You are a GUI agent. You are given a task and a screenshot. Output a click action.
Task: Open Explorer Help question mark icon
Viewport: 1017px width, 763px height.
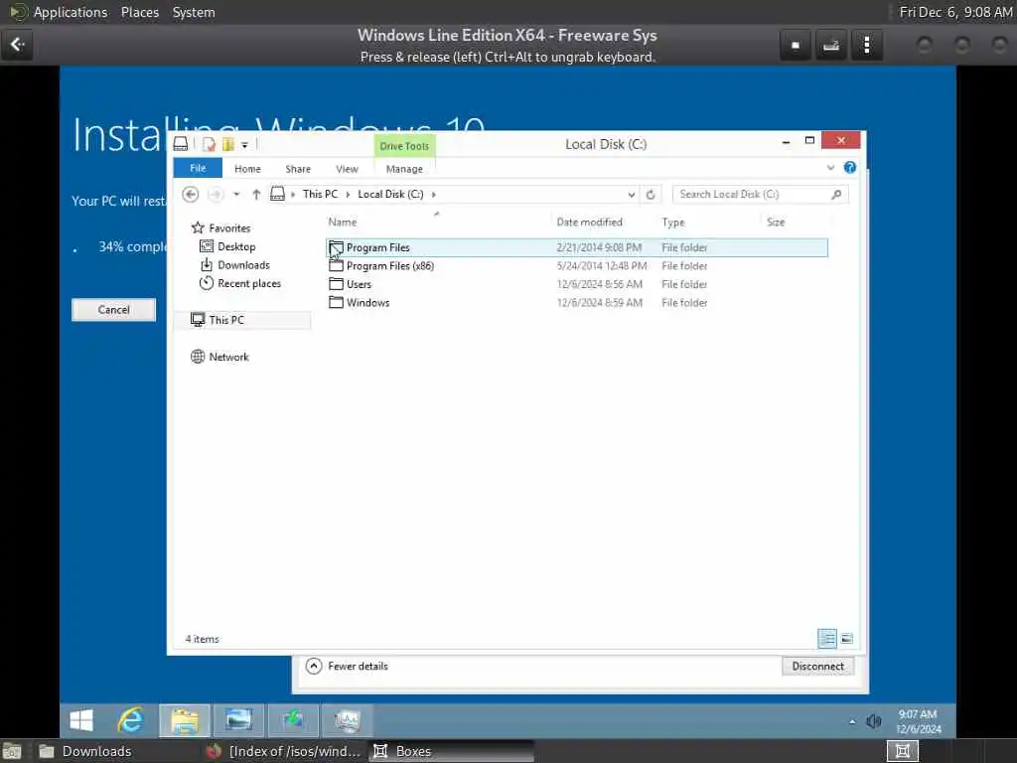[850, 167]
